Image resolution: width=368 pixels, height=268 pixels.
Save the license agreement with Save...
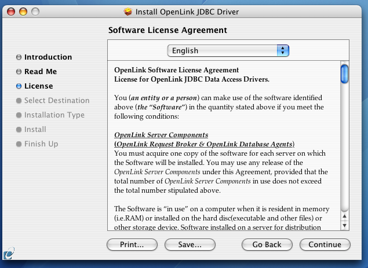(x=190, y=245)
